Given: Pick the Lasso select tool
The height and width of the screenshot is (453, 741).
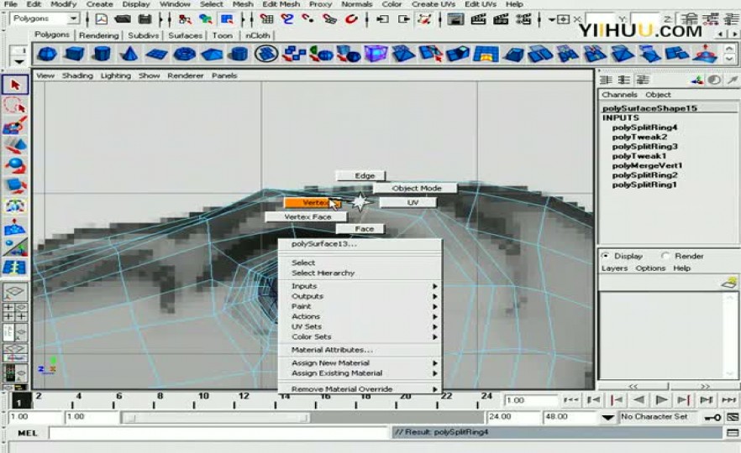Looking at the screenshot, I should [15, 105].
